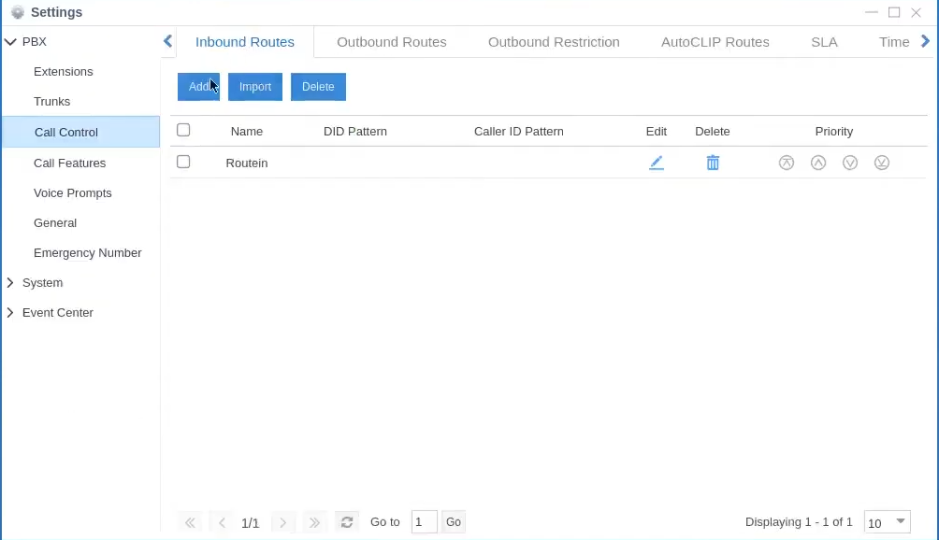This screenshot has height=540, width=939.
Task: Go to next page arrow
Action: click(282, 522)
